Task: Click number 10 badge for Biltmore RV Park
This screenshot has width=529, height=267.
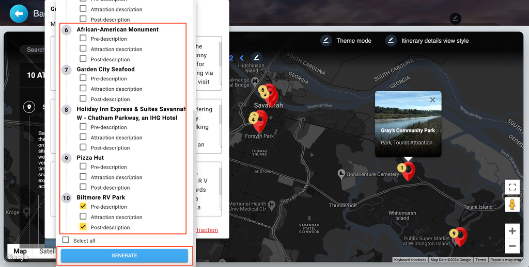Action: coord(67,198)
